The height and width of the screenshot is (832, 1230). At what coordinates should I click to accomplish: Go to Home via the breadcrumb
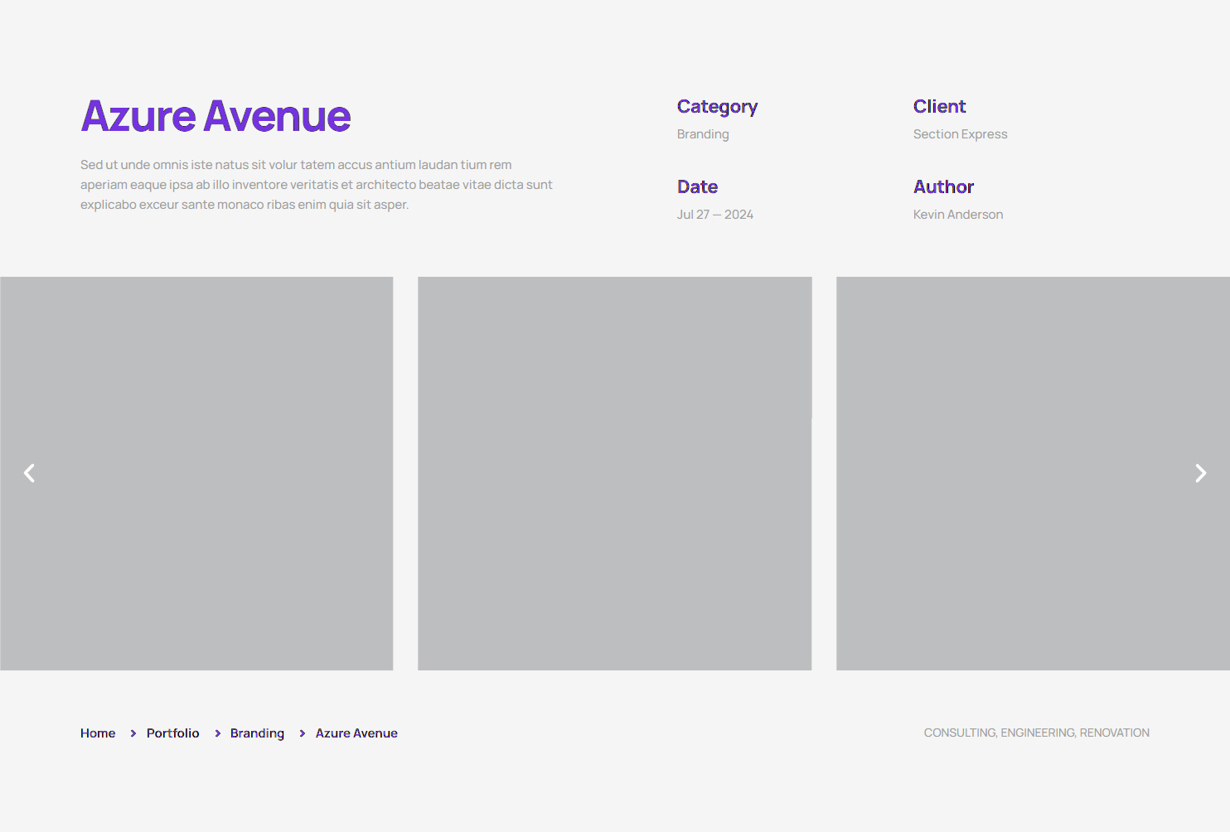click(x=98, y=733)
